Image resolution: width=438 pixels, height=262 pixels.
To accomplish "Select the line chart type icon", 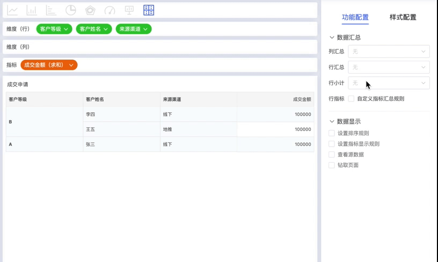I will 12,10.
